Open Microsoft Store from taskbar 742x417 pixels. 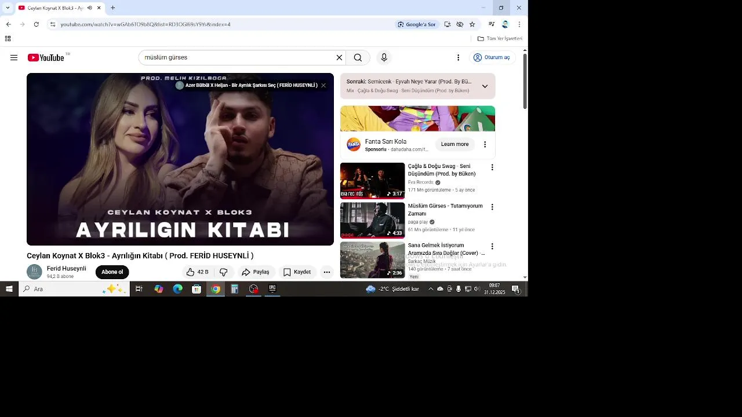(x=197, y=289)
